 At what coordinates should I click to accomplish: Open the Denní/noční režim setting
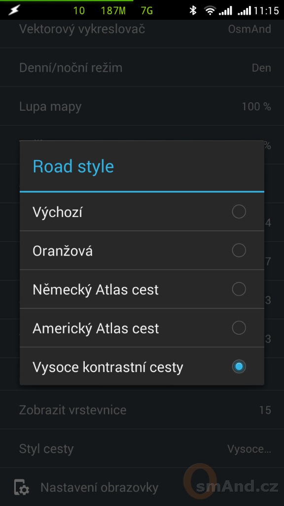(142, 67)
